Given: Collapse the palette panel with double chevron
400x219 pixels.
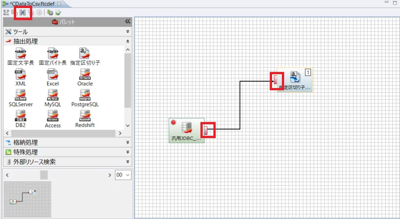Looking at the screenshot, I should [128, 21].
